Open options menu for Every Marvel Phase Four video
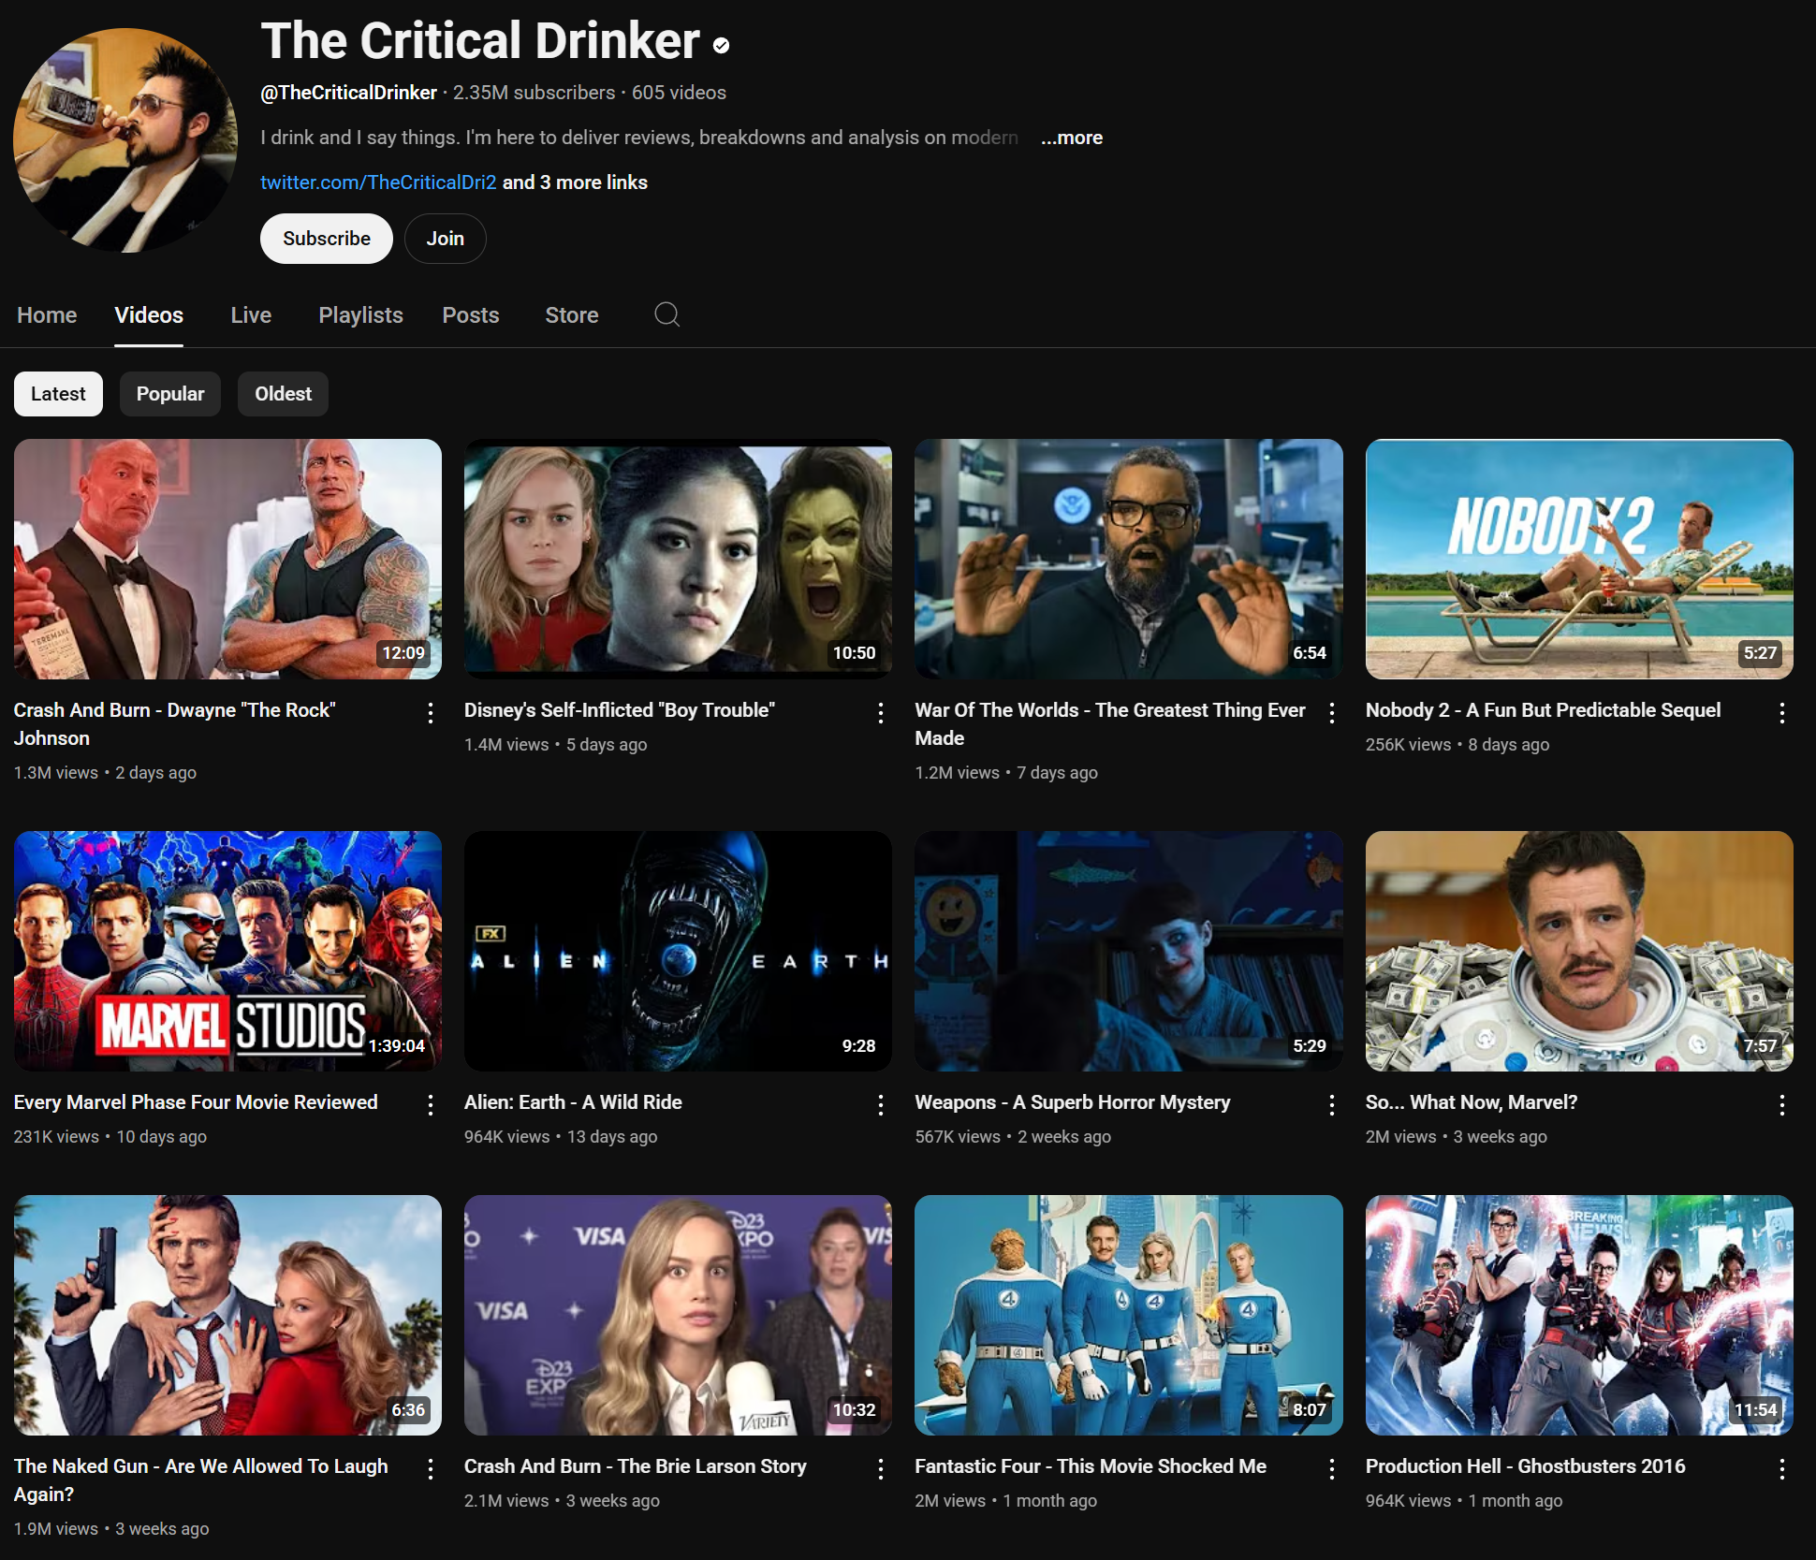 tap(430, 1105)
